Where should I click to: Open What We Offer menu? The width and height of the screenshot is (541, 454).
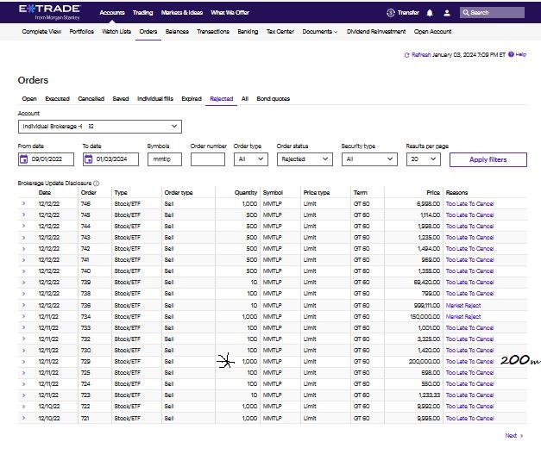click(230, 13)
